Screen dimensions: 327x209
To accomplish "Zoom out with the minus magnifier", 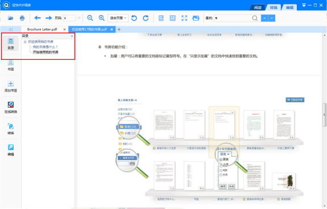I will [x=90, y=18].
